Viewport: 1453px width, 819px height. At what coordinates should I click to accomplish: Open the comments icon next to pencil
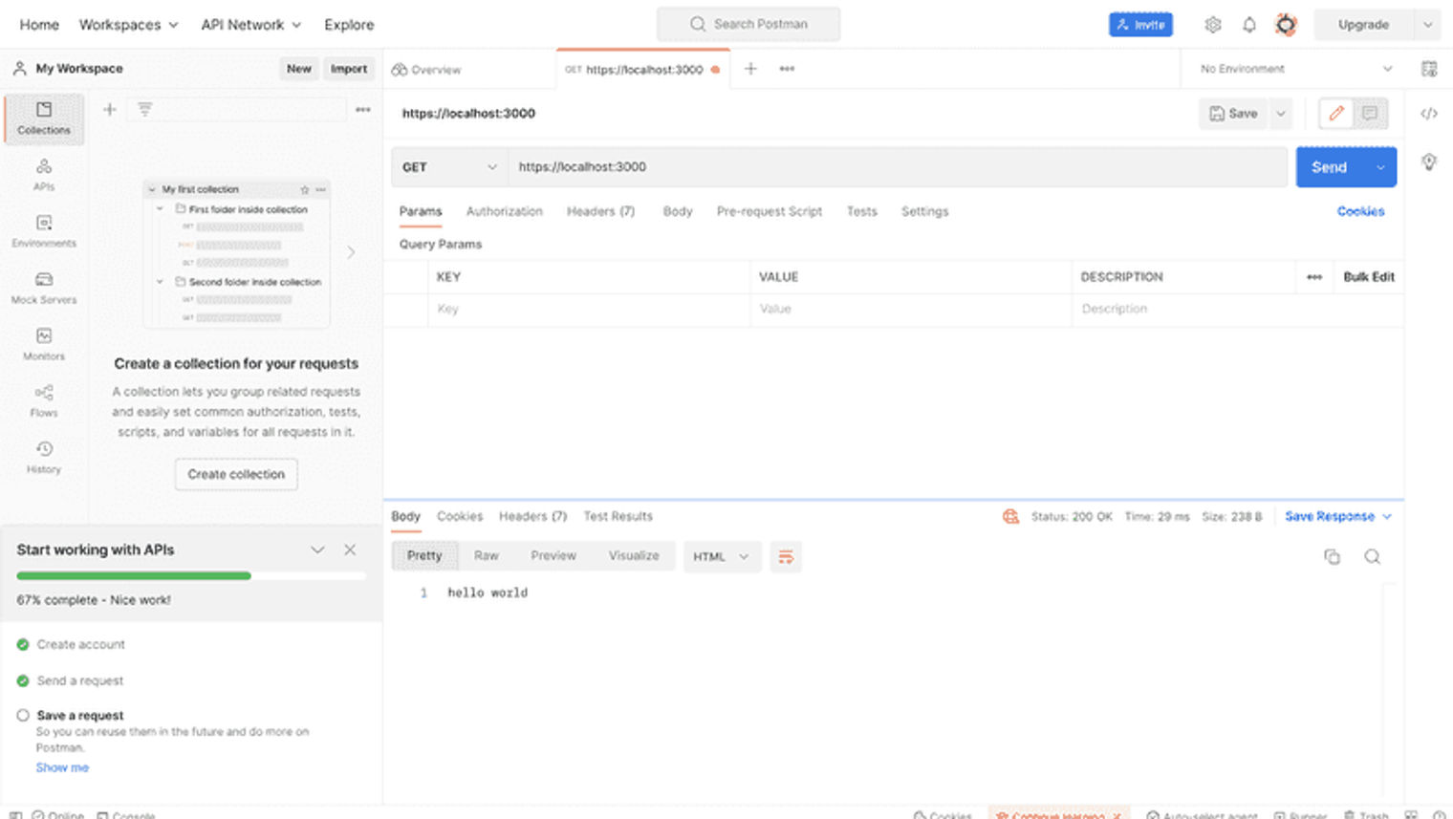coord(1370,113)
